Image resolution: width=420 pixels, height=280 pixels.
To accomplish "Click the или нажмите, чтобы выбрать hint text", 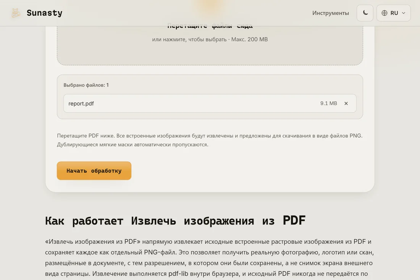I will click(210, 39).
